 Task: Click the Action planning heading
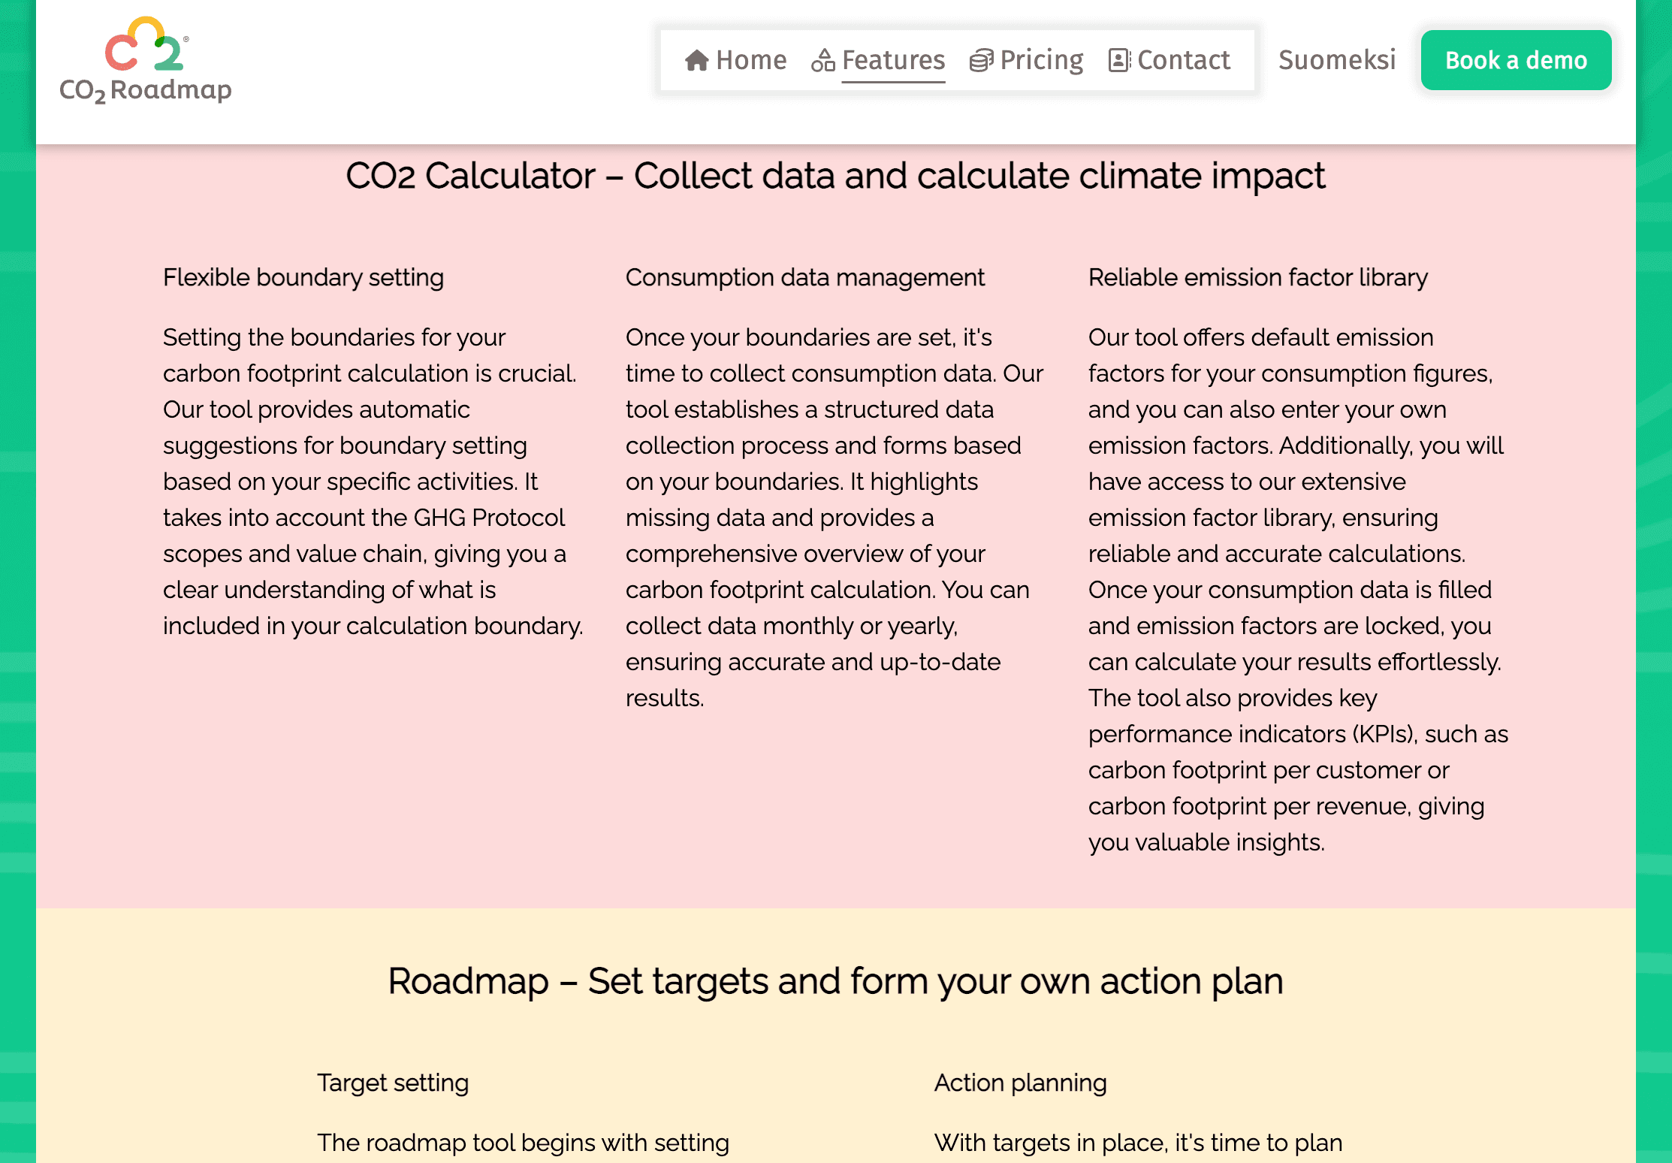(x=1020, y=1083)
